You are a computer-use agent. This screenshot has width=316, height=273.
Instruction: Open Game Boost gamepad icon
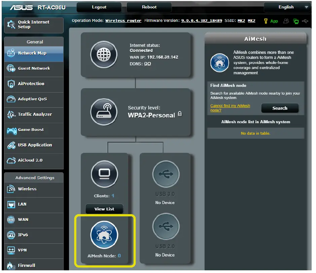[x=11, y=131]
